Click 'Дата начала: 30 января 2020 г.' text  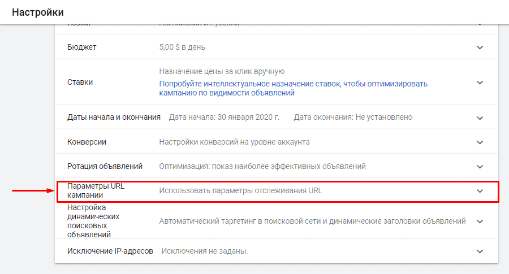click(224, 118)
